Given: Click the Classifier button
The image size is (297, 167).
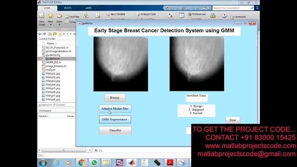Looking at the screenshot, I should coord(115,130).
